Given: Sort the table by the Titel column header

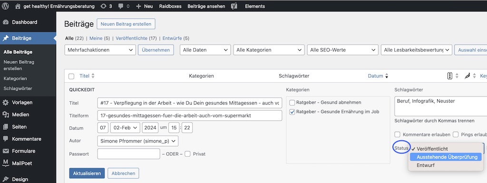Looking at the screenshot, I should [x=84, y=76].
